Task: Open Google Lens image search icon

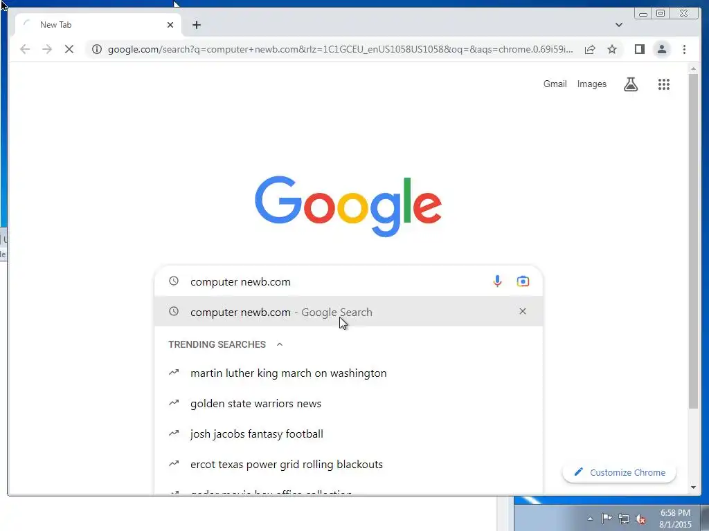Action: pyautogui.click(x=523, y=281)
